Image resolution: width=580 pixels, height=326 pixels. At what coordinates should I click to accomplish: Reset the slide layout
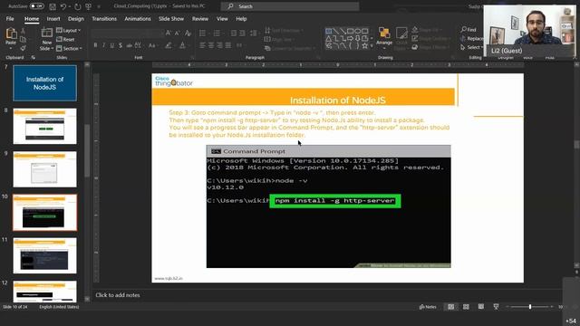(65, 39)
